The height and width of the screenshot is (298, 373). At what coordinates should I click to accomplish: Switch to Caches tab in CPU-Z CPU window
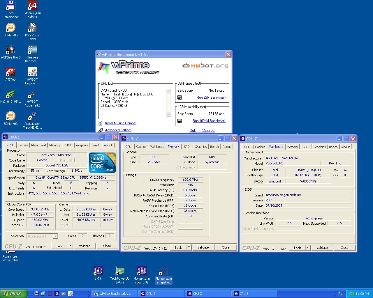(23, 145)
